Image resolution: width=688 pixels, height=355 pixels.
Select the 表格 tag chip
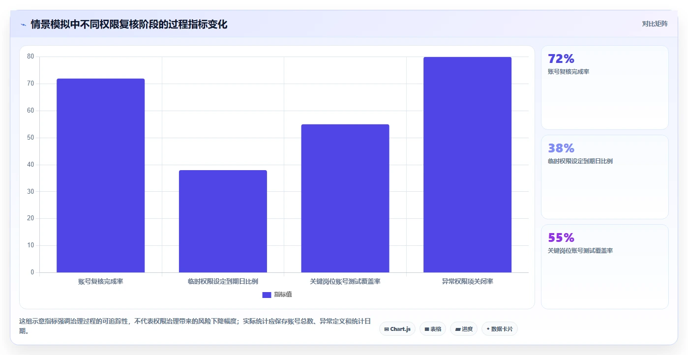point(433,329)
